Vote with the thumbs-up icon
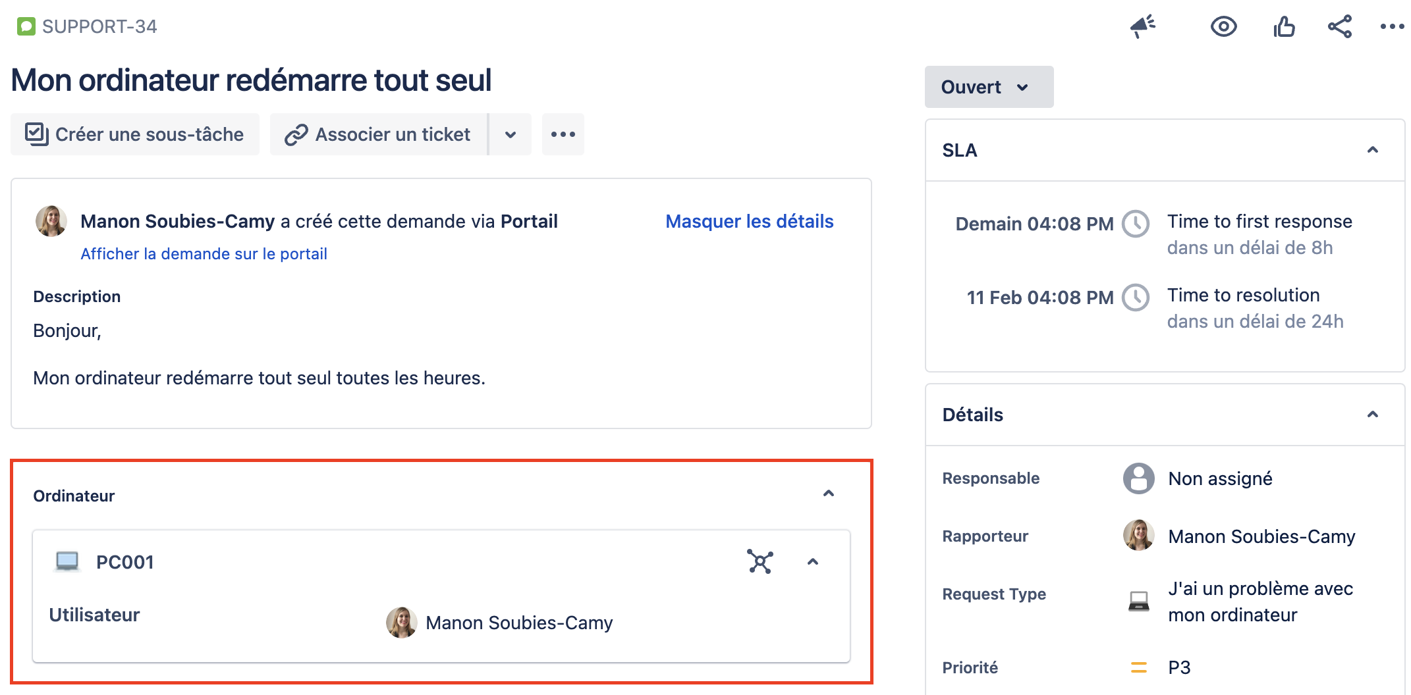The image size is (1411, 695). pos(1284,27)
